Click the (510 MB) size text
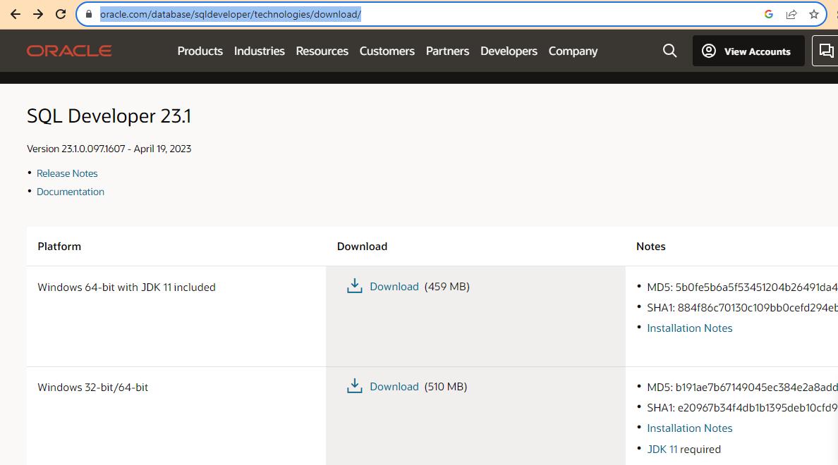 [446, 387]
